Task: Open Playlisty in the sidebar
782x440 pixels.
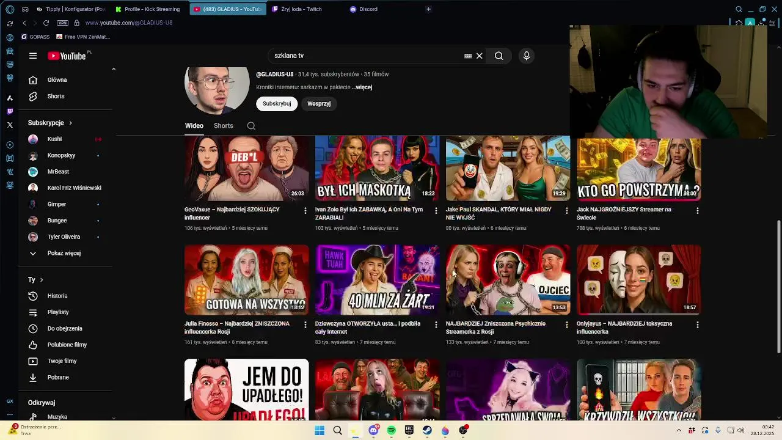Action: tap(65, 312)
